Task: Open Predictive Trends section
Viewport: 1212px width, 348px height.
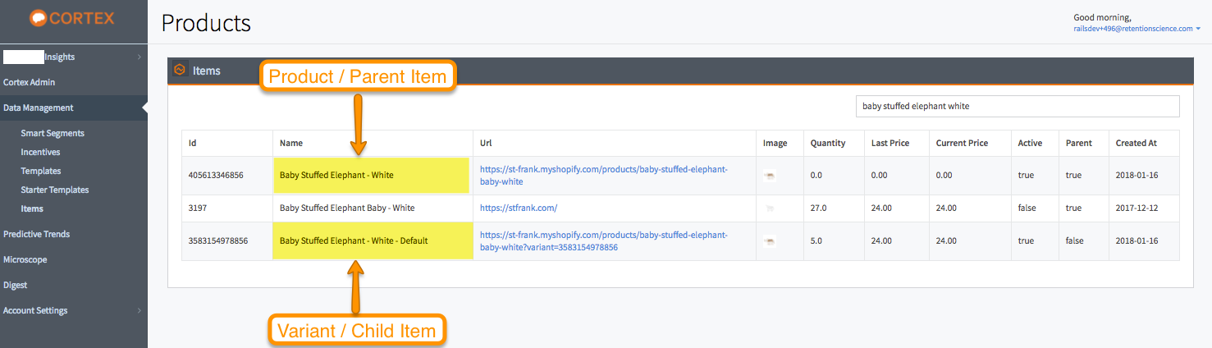Action: (x=37, y=234)
